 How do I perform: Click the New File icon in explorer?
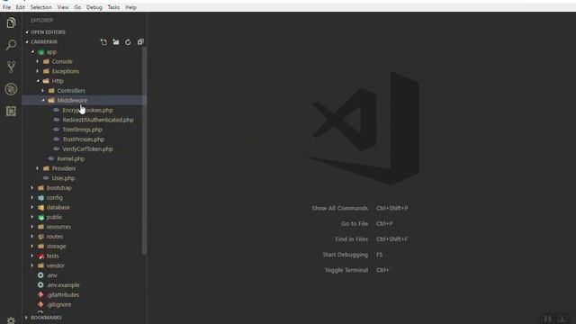103,42
